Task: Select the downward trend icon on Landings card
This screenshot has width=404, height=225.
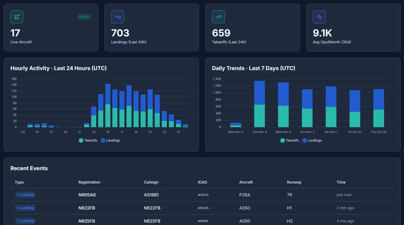Action: tap(117, 17)
